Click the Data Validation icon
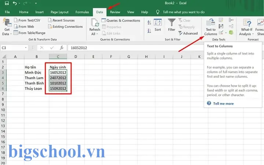Screen dimensions: 264x165 [x=221, y=33]
